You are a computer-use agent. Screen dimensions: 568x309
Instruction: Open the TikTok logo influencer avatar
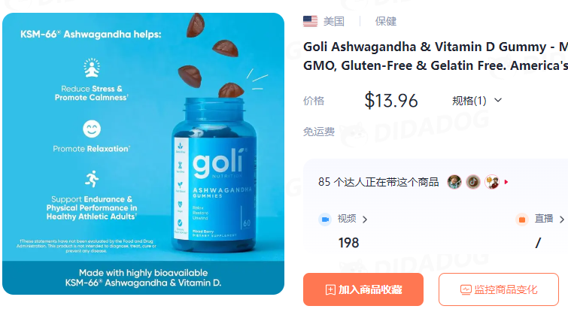point(473,182)
